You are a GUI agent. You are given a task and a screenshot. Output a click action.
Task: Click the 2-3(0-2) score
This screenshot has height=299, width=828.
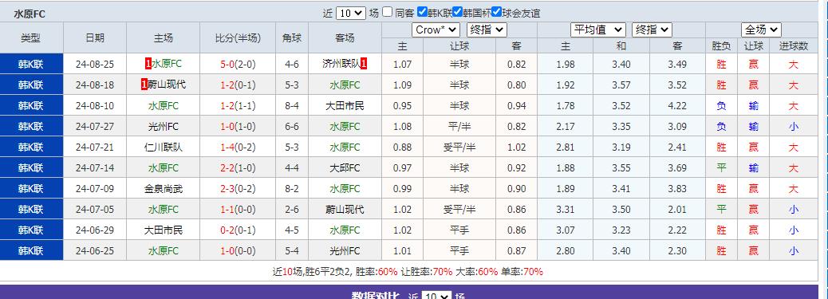click(x=238, y=189)
